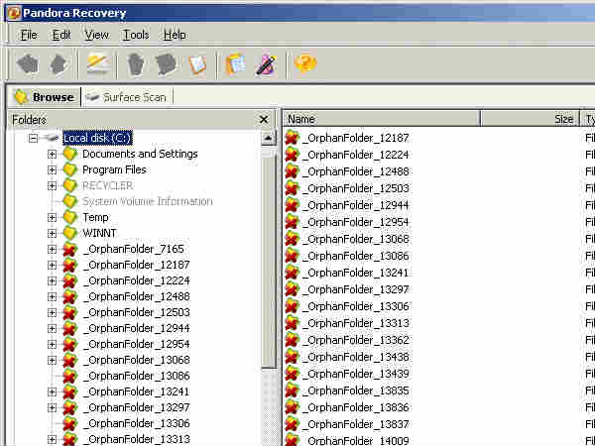
Task: Open the View menu
Action: click(96, 35)
